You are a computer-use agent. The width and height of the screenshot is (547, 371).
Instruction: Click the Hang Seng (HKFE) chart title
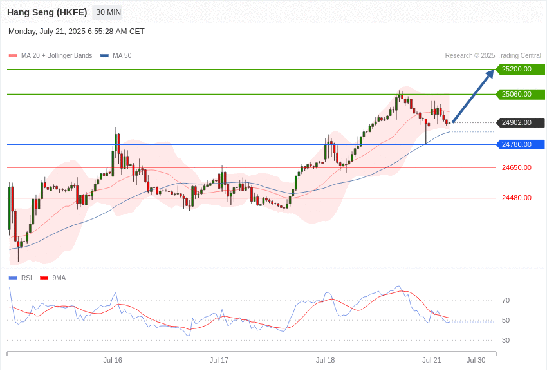[47, 12]
